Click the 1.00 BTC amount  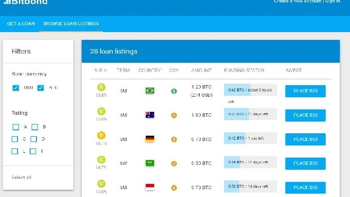[x=201, y=115]
